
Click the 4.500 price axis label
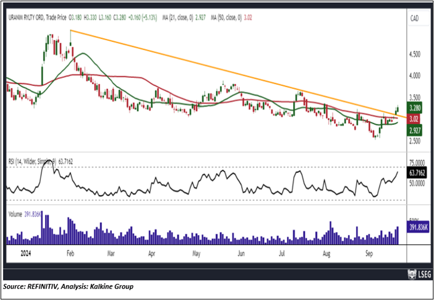[415, 54]
